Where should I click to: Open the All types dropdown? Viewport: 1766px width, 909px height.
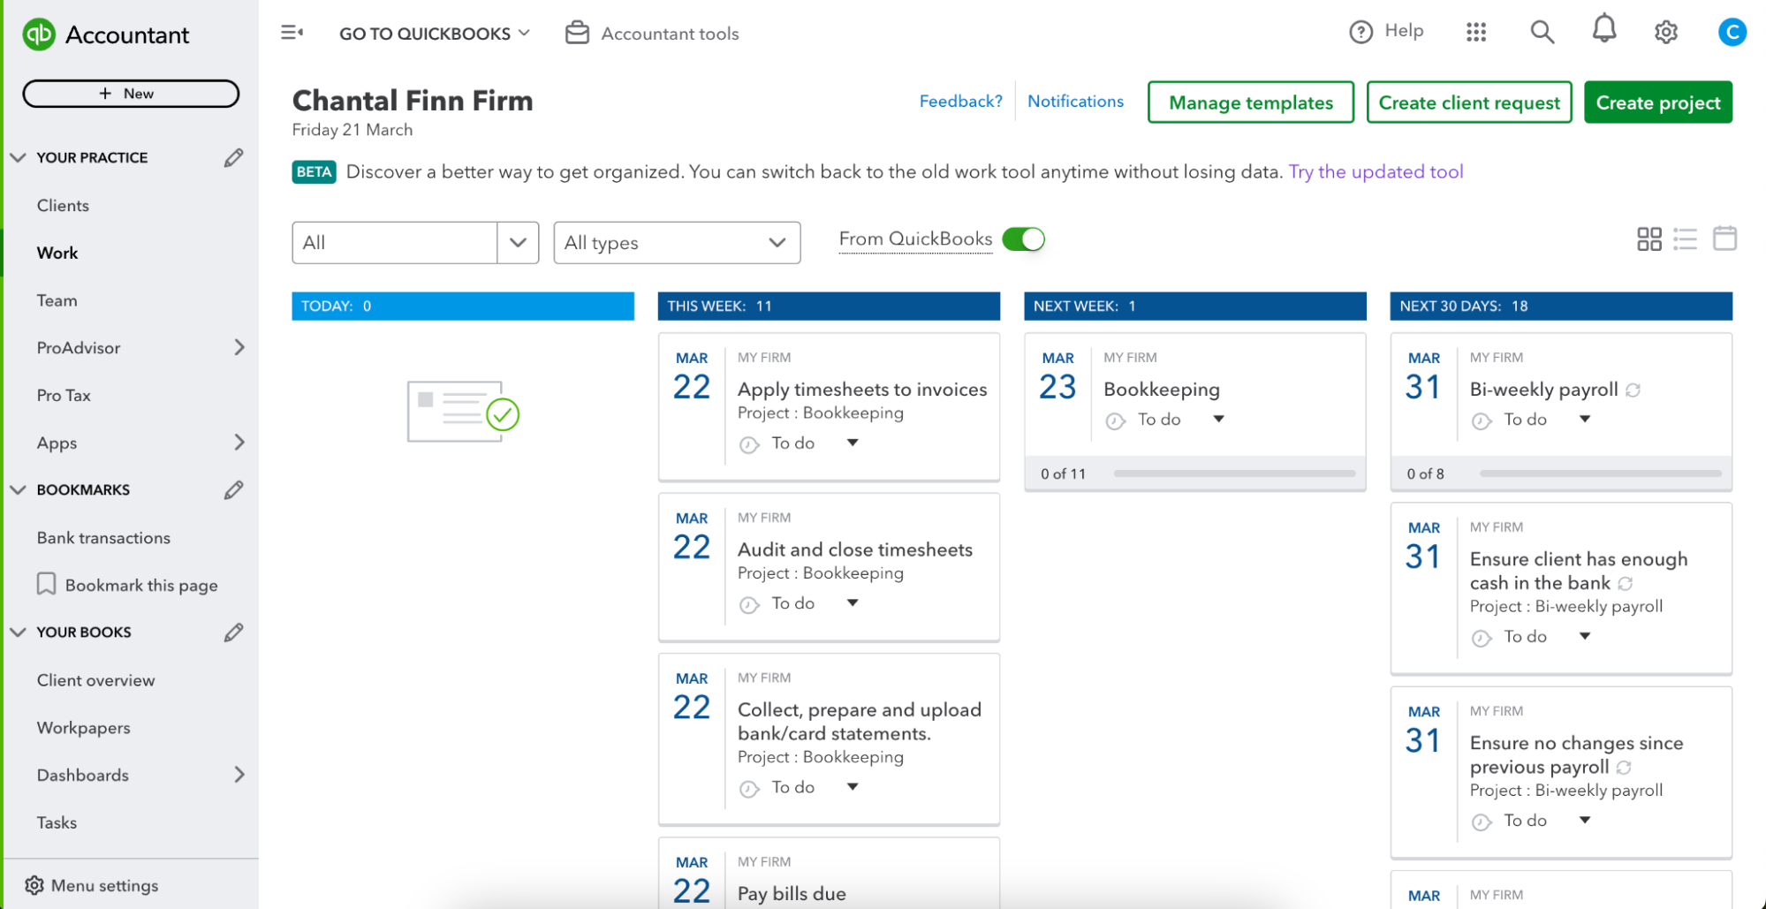[677, 243]
